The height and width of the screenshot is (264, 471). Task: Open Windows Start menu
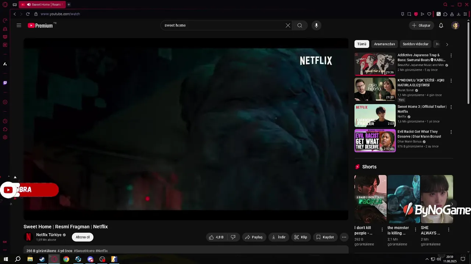[x=6, y=259]
